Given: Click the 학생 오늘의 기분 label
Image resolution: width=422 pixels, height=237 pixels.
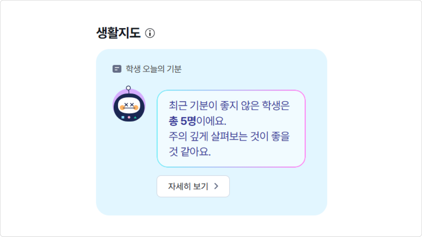Looking at the screenshot, I should coord(154,69).
